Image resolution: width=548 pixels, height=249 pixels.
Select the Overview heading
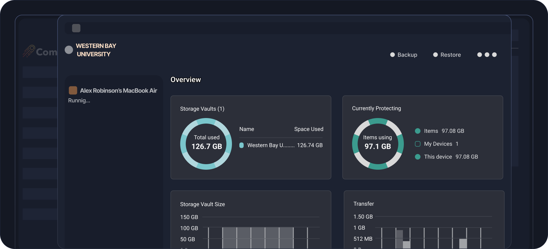click(185, 80)
